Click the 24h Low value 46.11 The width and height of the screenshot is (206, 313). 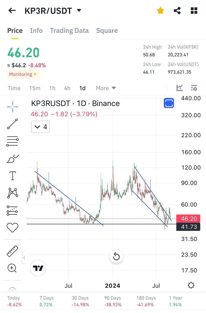[149, 72]
